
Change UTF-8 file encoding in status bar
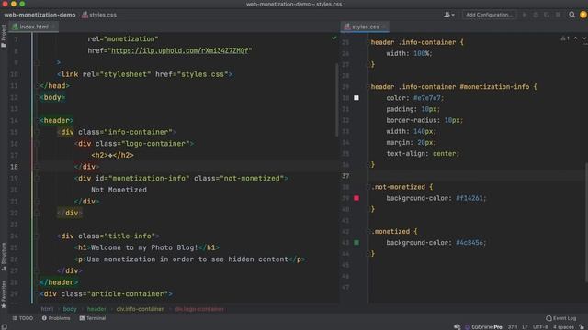(540, 327)
